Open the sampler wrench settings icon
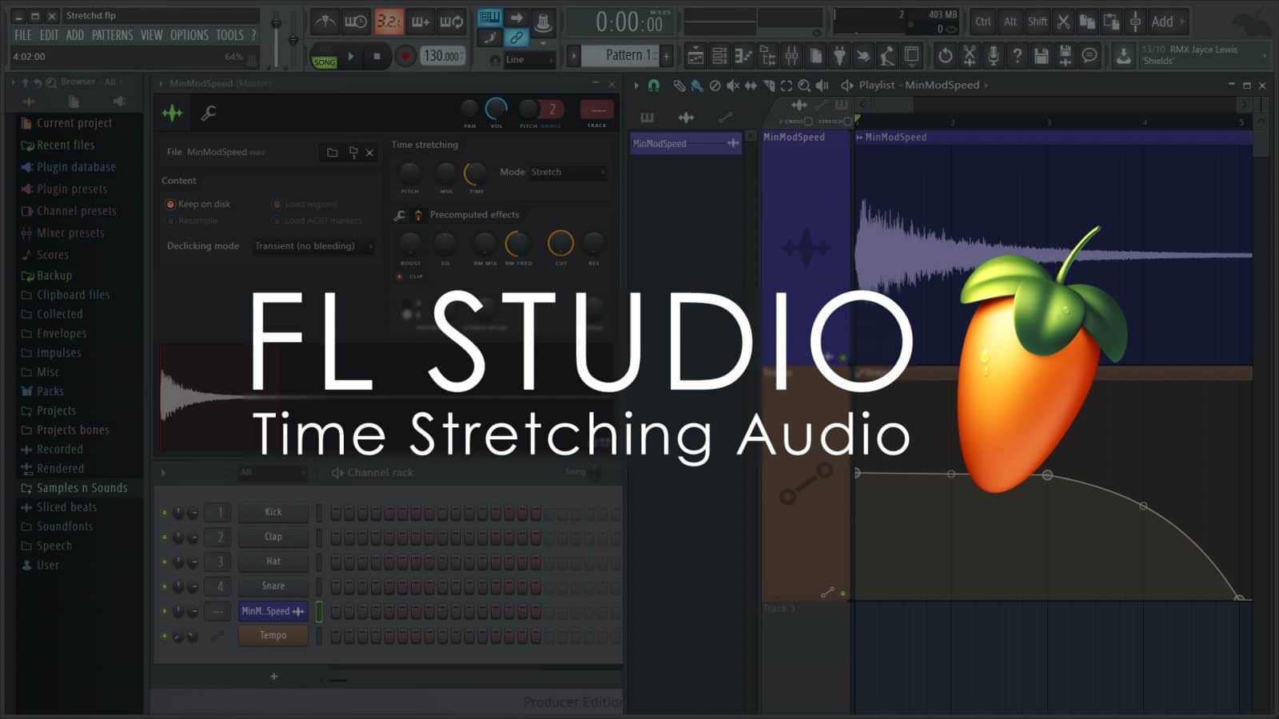Viewport: 1279px width, 719px height. [x=209, y=113]
